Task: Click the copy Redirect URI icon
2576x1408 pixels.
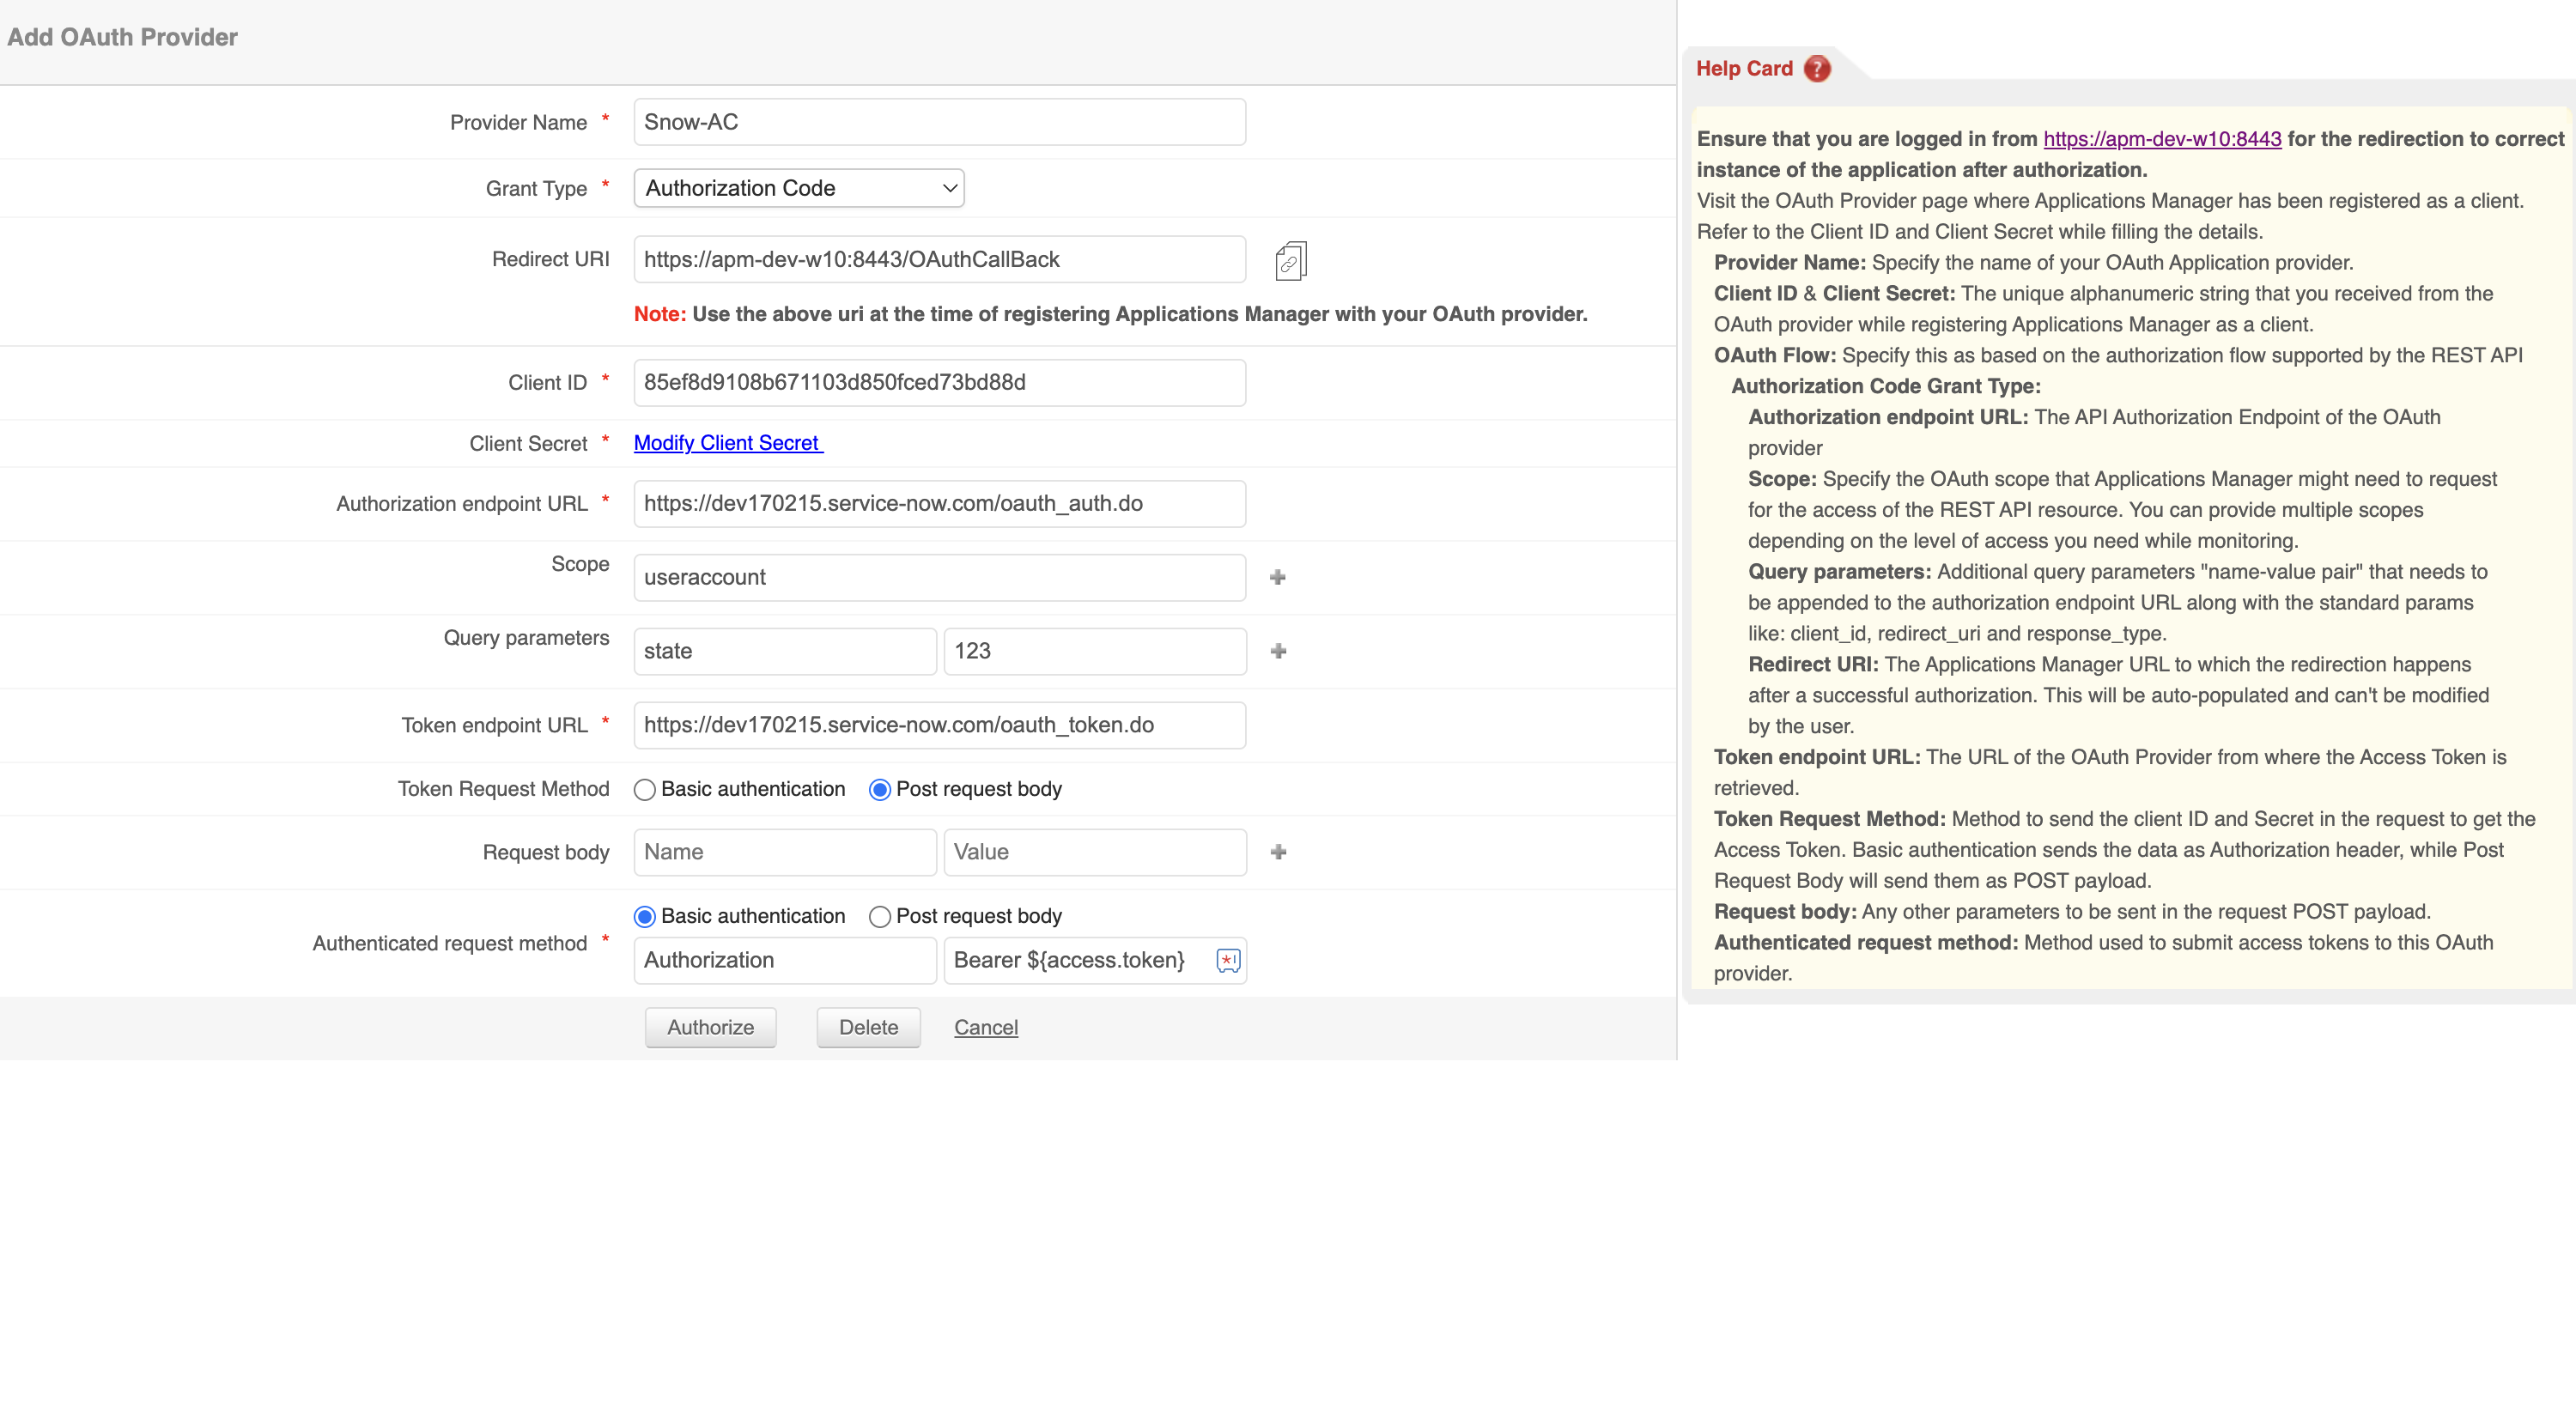Action: pyautogui.click(x=1290, y=261)
